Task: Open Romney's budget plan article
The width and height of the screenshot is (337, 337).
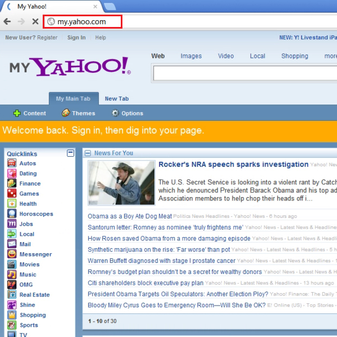Action: (x=175, y=272)
